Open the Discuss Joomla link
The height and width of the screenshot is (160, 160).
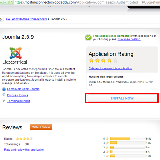[x=18, y=95]
